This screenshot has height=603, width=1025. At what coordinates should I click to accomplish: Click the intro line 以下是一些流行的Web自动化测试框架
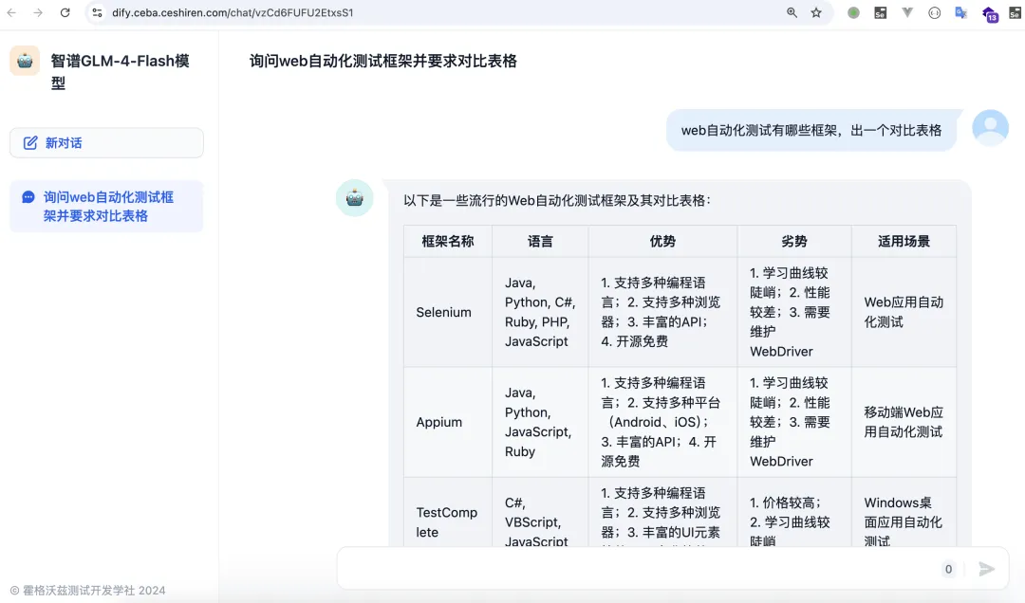point(557,201)
